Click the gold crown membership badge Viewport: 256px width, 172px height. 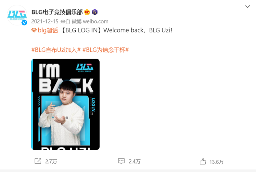click(87, 12)
